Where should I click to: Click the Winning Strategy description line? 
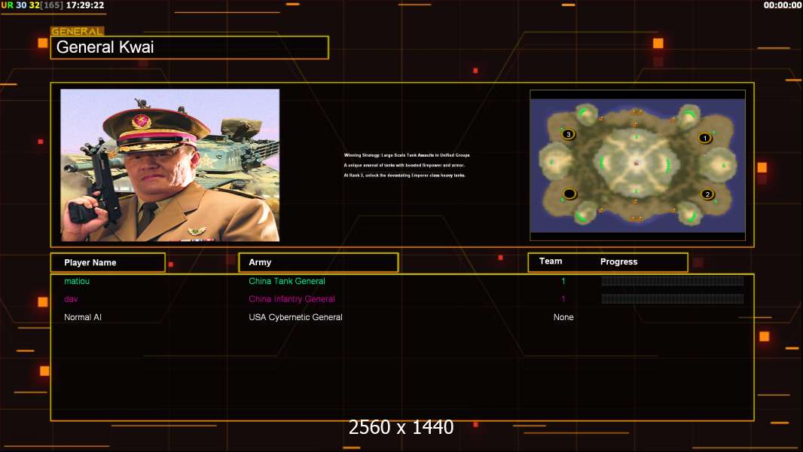407,155
